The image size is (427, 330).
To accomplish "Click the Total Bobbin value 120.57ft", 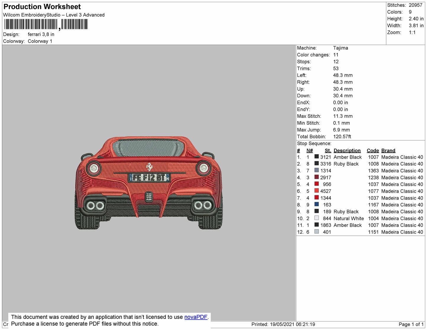I will 342,136.
